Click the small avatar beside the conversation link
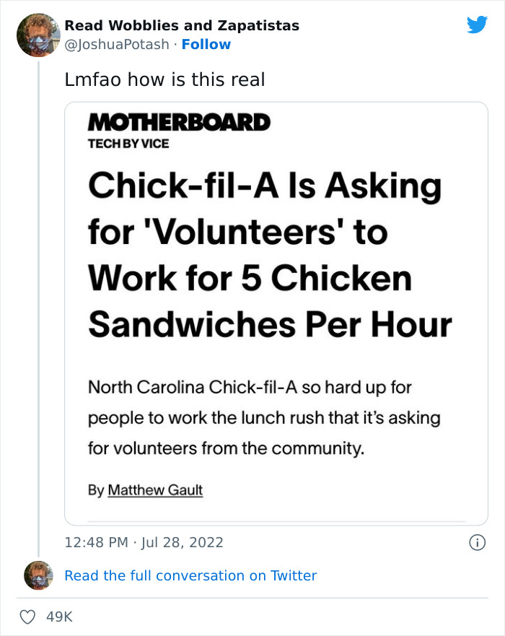This screenshot has width=505, height=636. pos(37,576)
